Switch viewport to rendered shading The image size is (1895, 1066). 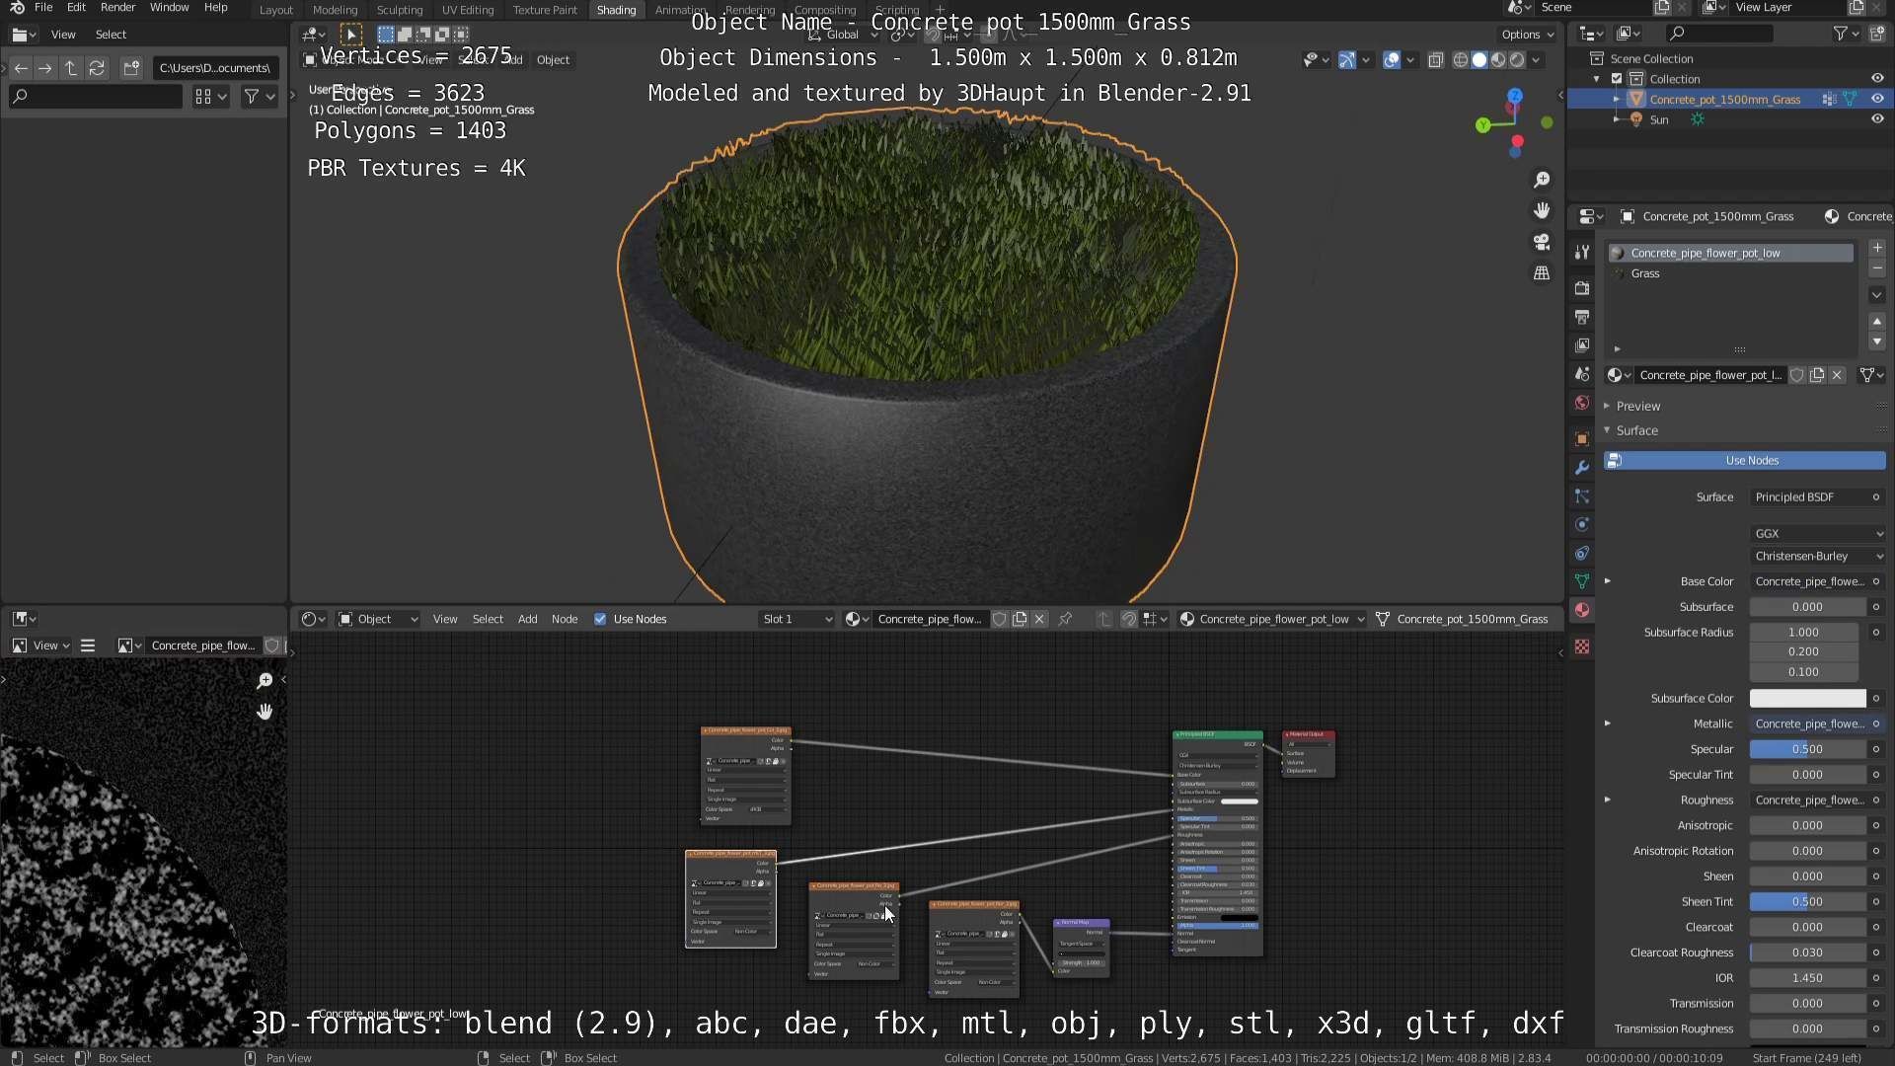click(1517, 60)
